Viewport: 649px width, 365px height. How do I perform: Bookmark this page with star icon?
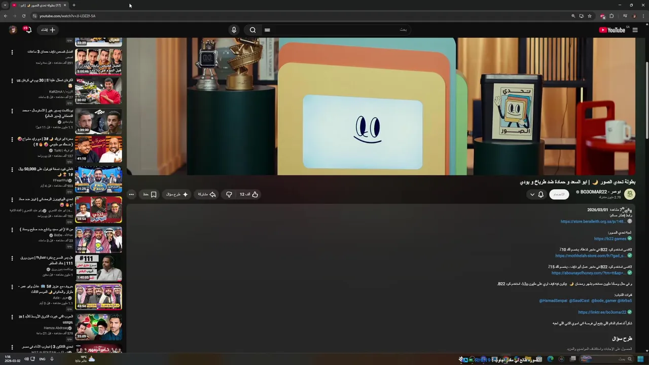point(589,16)
